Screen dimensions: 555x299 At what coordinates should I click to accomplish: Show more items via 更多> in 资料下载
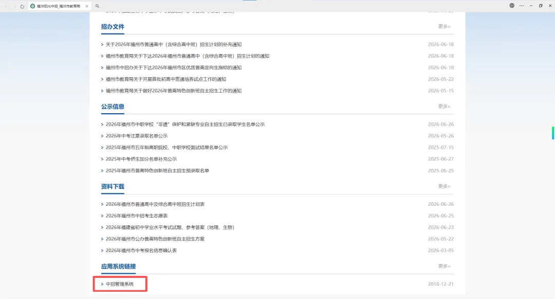click(x=444, y=186)
